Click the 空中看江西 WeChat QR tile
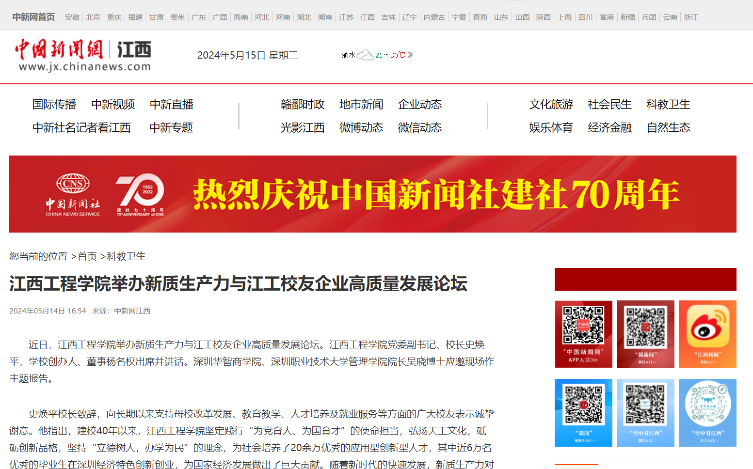The height and width of the screenshot is (469, 753). pyautogui.click(x=645, y=413)
